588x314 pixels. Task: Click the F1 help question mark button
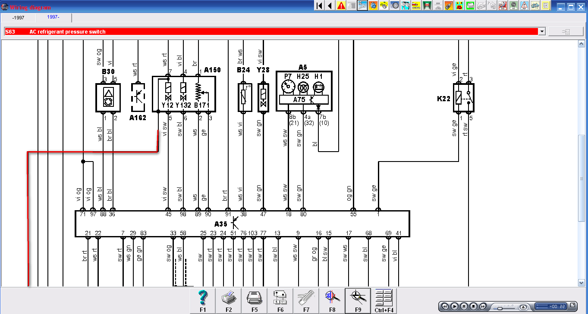pos(203,300)
